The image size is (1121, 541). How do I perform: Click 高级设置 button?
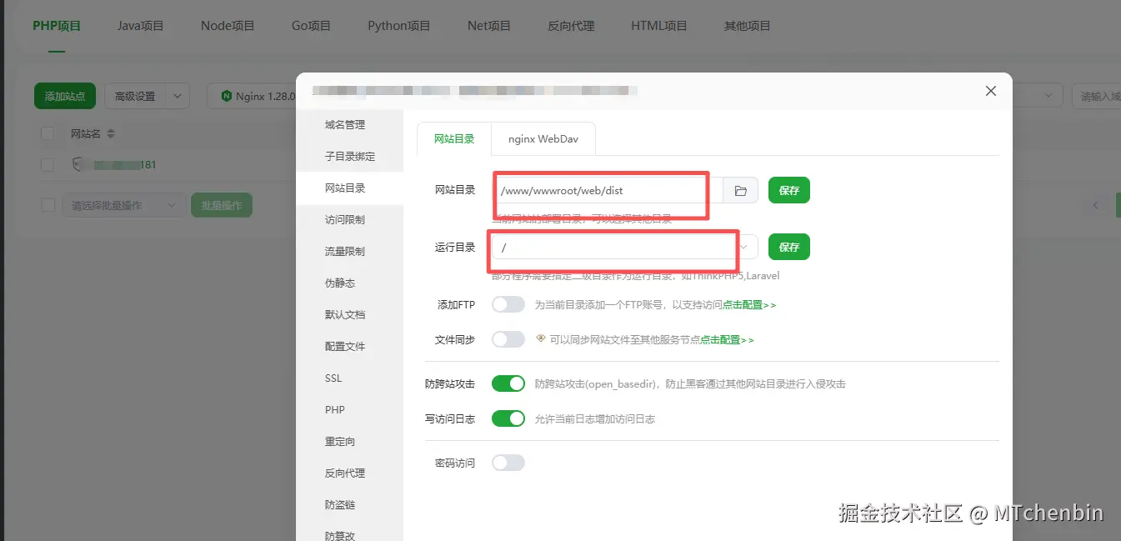tap(135, 96)
